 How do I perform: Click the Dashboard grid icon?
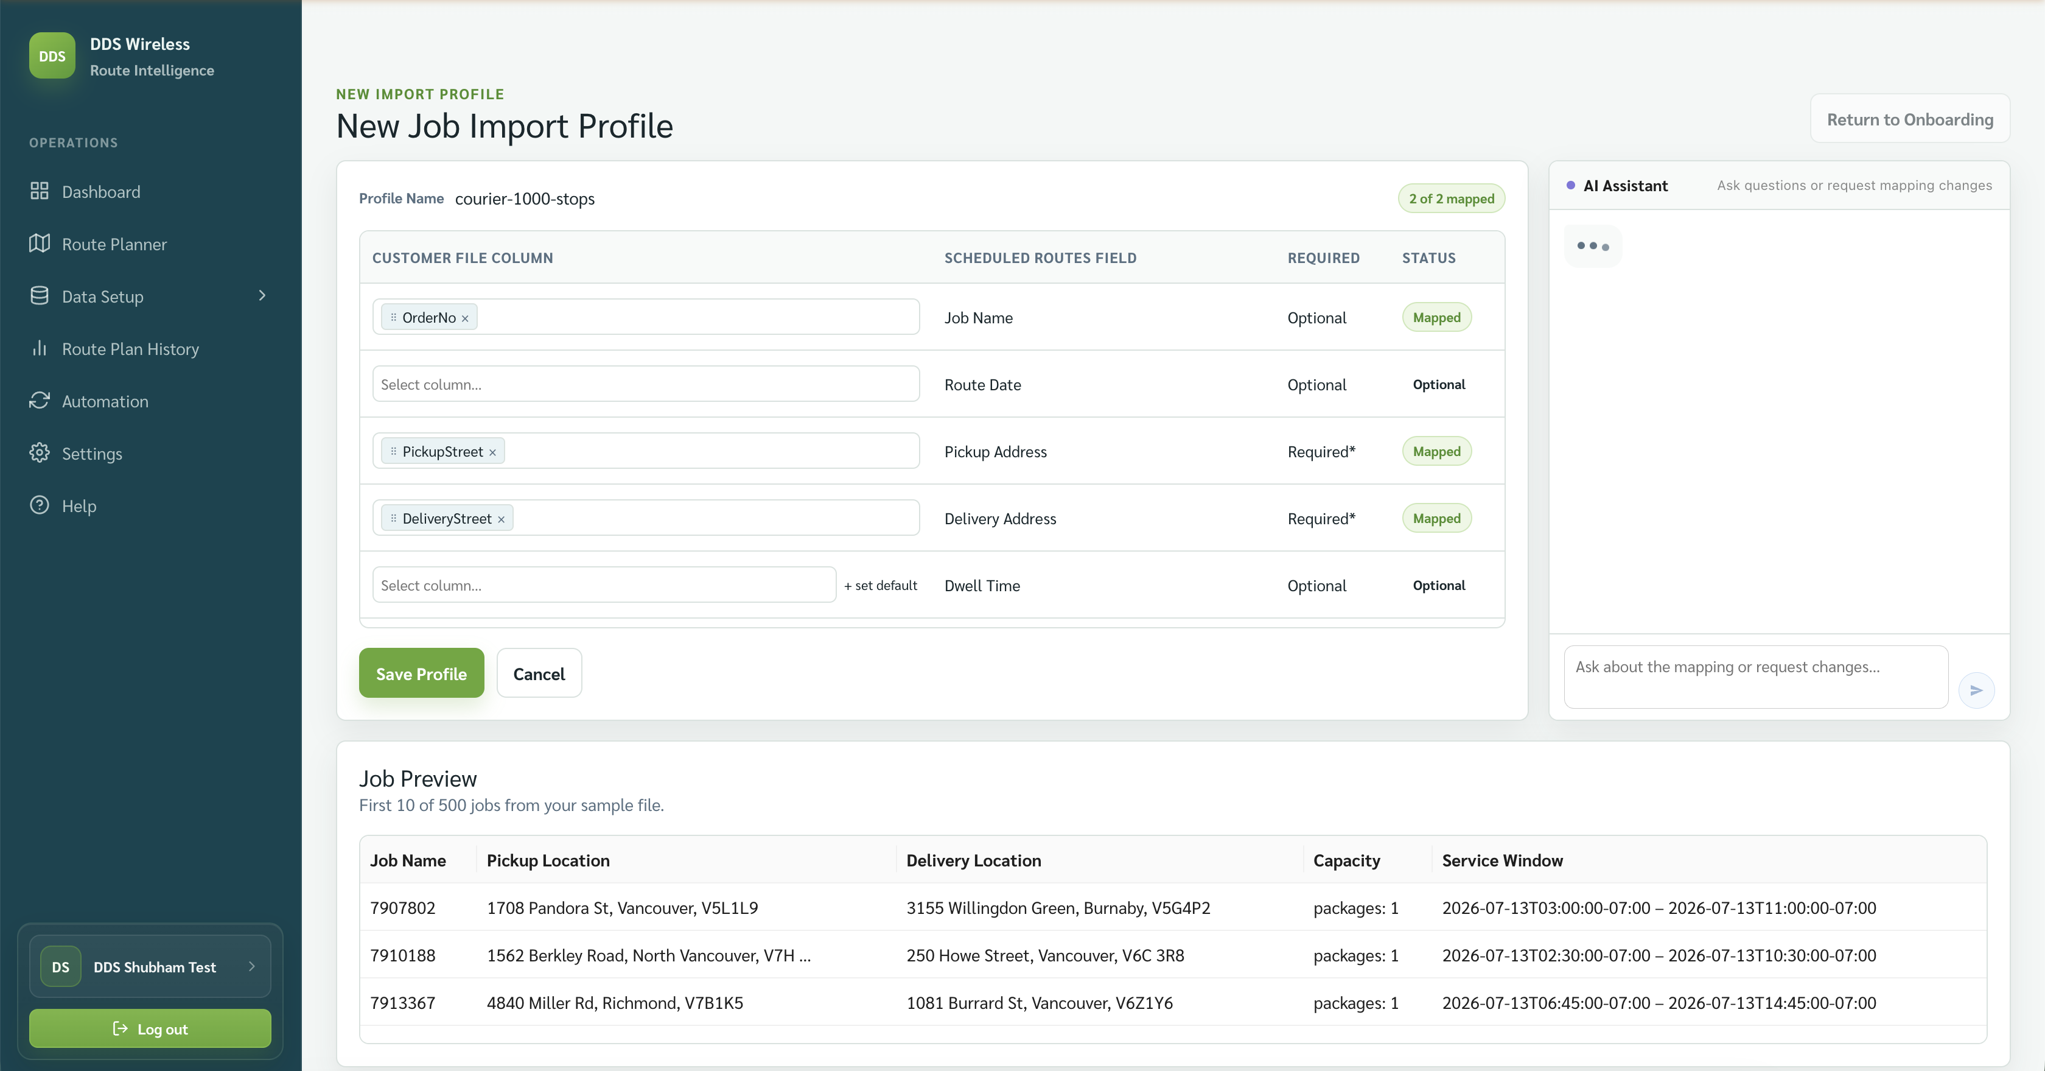(x=40, y=191)
